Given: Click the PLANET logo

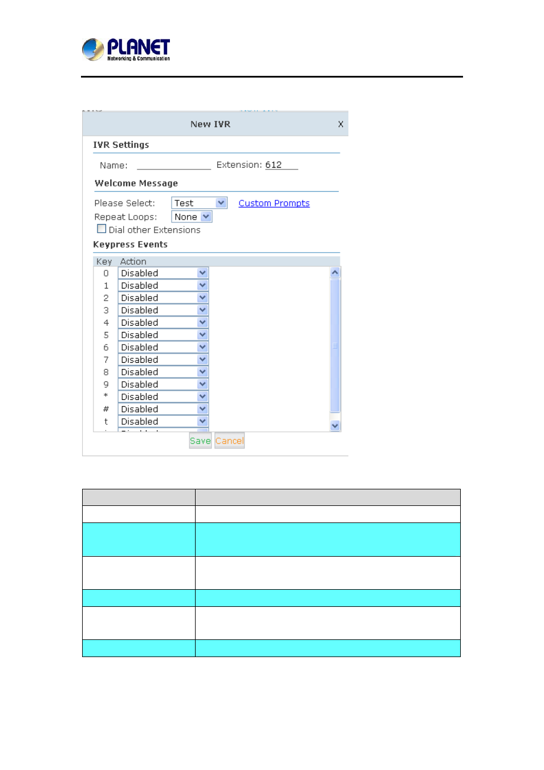Looking at the screenshot, I should tap(126, 50).
